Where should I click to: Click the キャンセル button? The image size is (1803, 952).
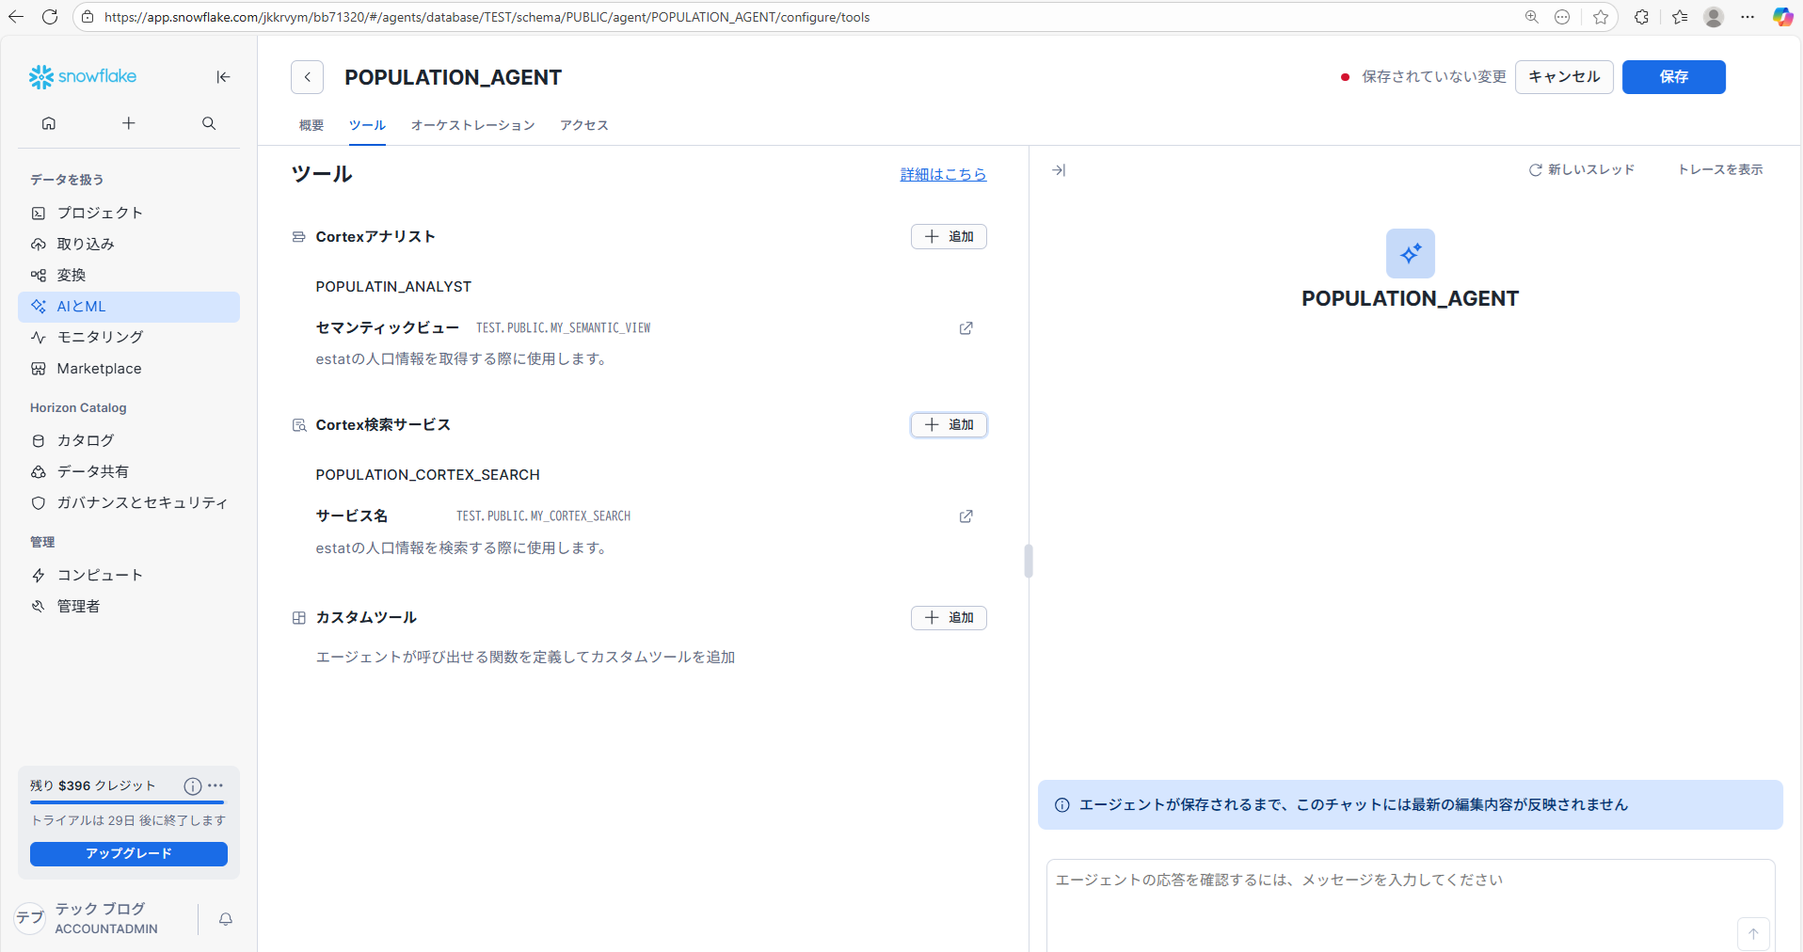[x=1564, y=77]
